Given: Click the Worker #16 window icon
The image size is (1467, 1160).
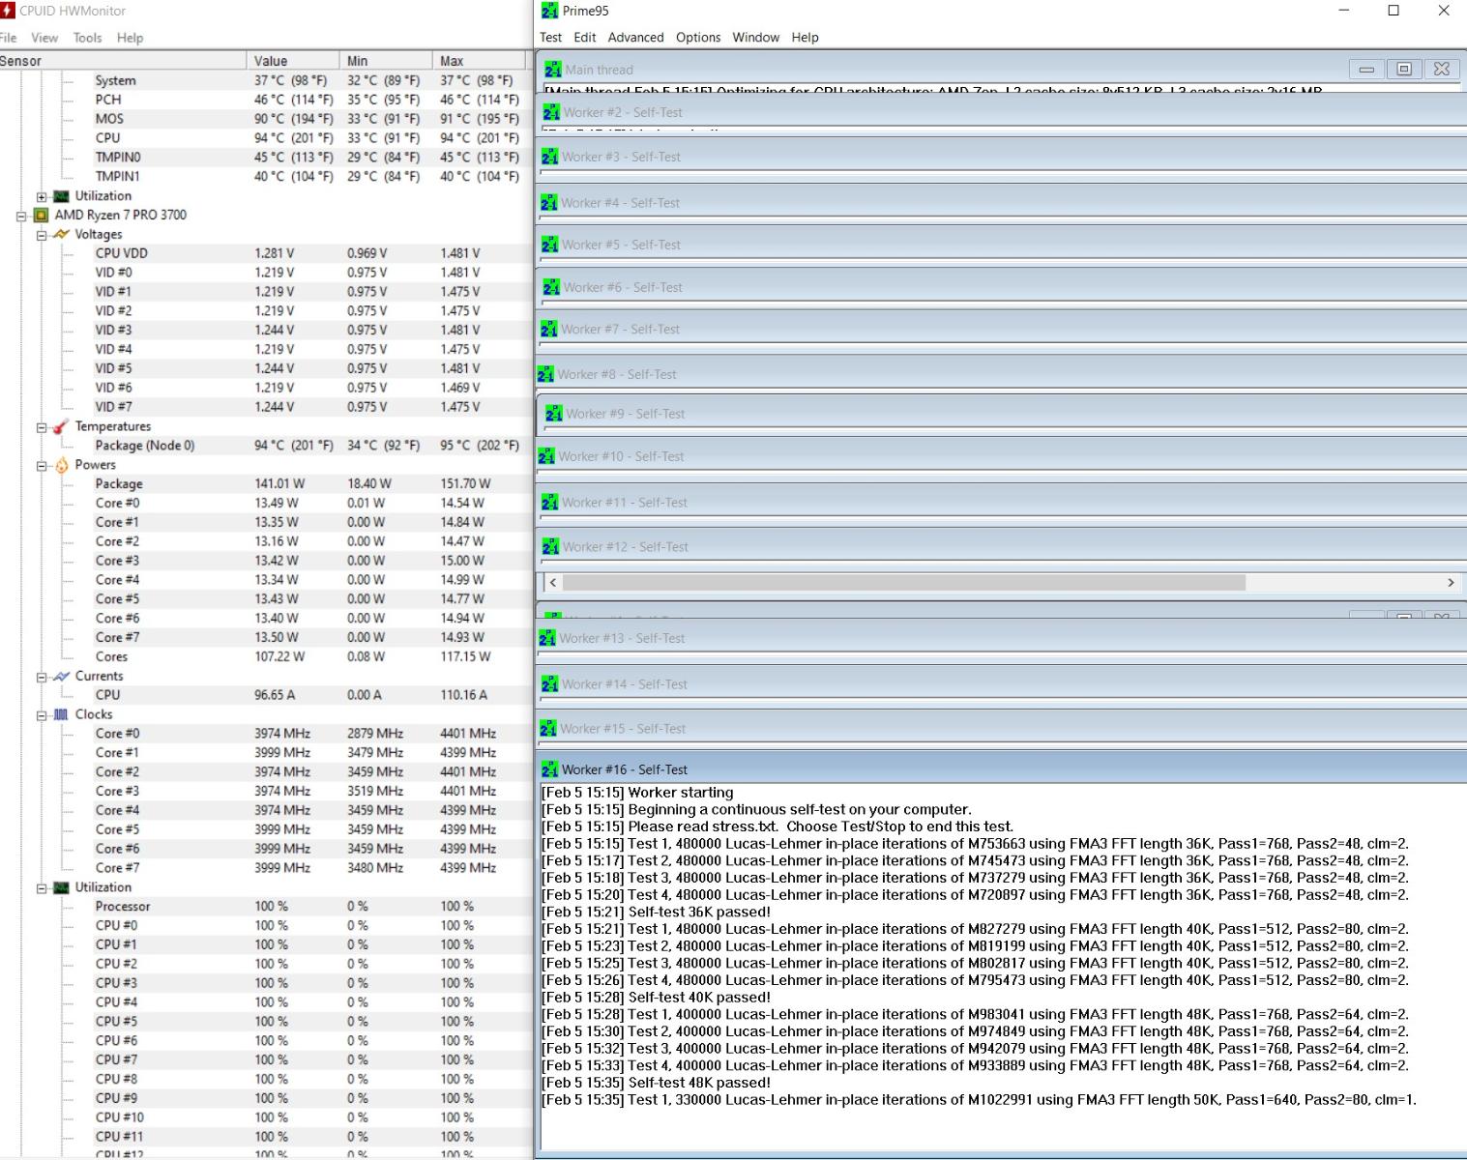Looking at the screenshot, I should point(550,769).
